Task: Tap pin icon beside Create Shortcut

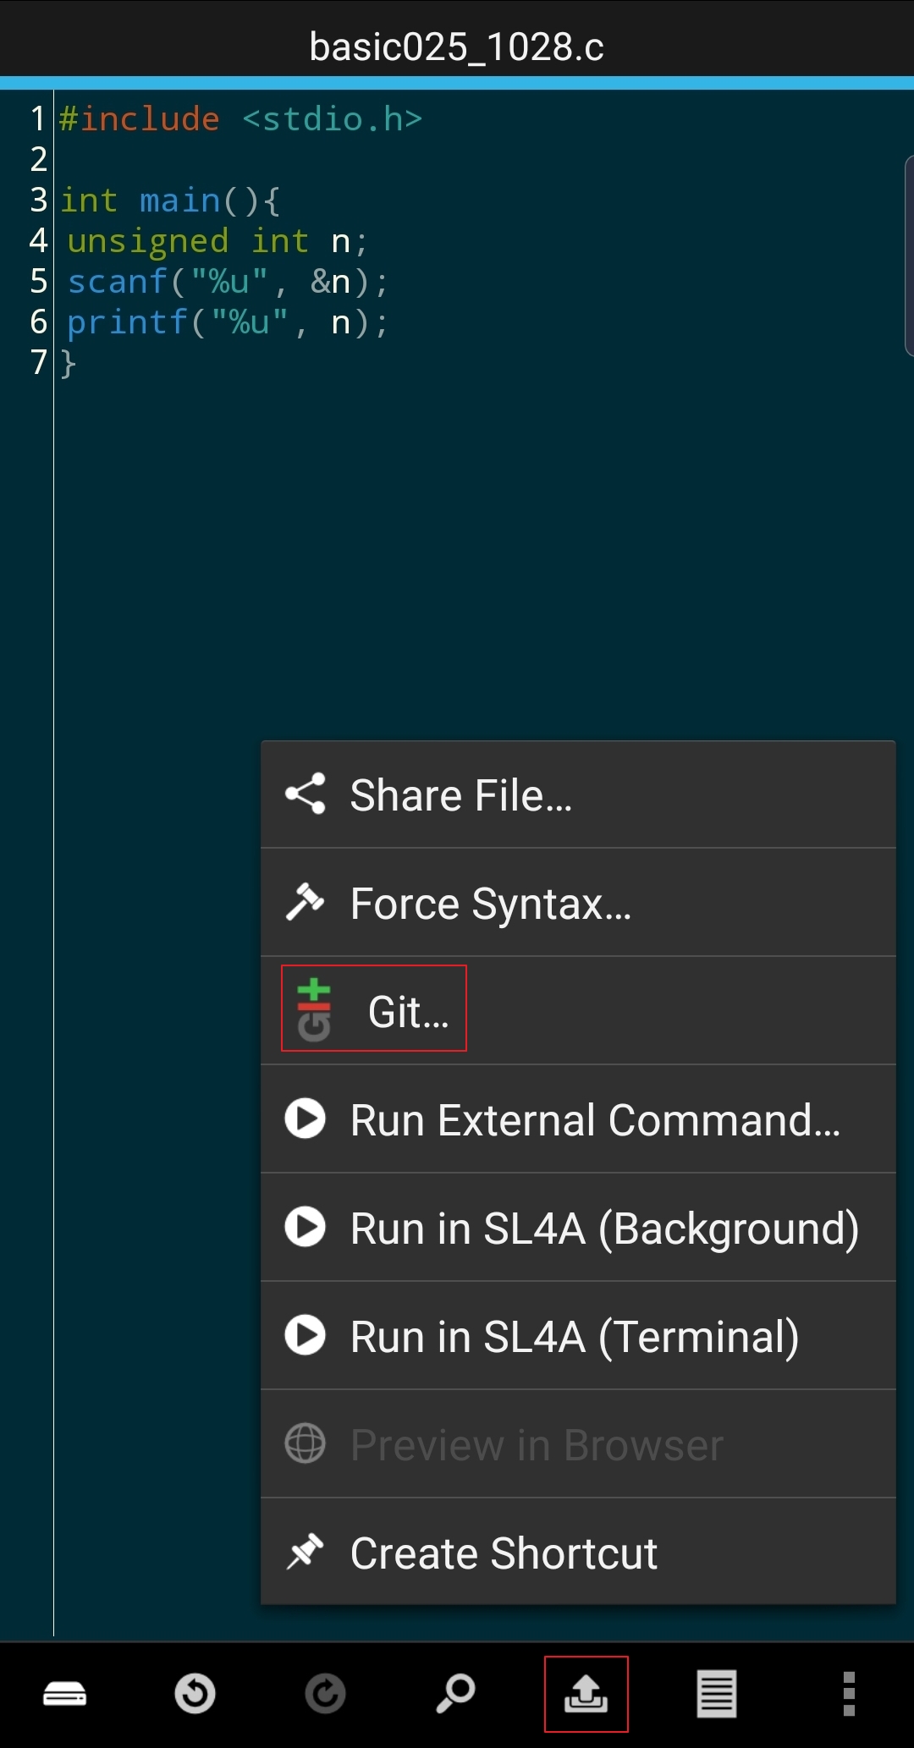Action: [306, 1552]
